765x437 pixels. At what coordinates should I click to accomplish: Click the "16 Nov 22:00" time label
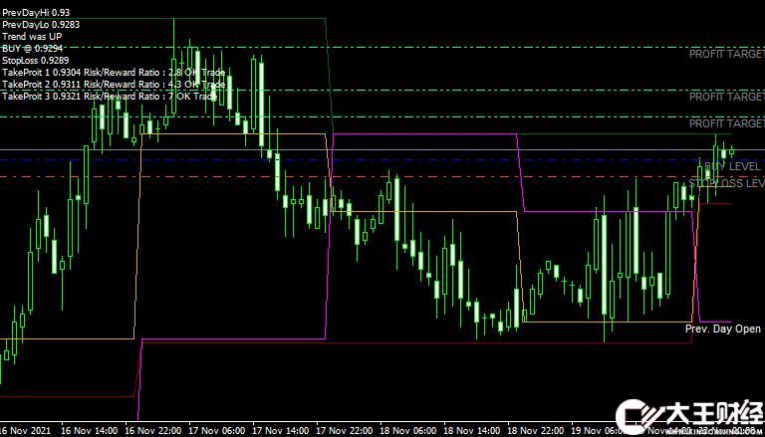click(152, 431)
